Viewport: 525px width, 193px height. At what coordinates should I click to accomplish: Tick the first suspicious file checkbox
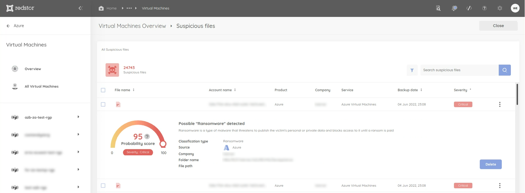pyautogui.click(x=103, y=104)
